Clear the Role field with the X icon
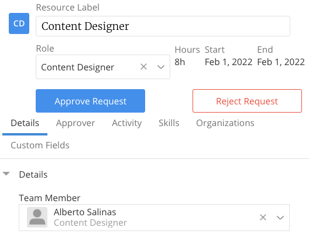This screenshot has height=234, width=309. tap(143, 67)
